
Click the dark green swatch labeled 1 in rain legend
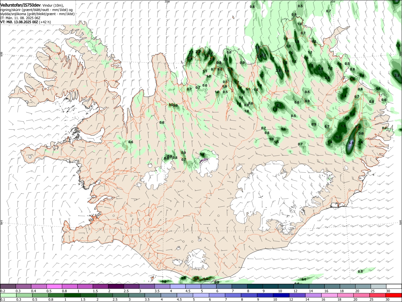coord(72,295)
